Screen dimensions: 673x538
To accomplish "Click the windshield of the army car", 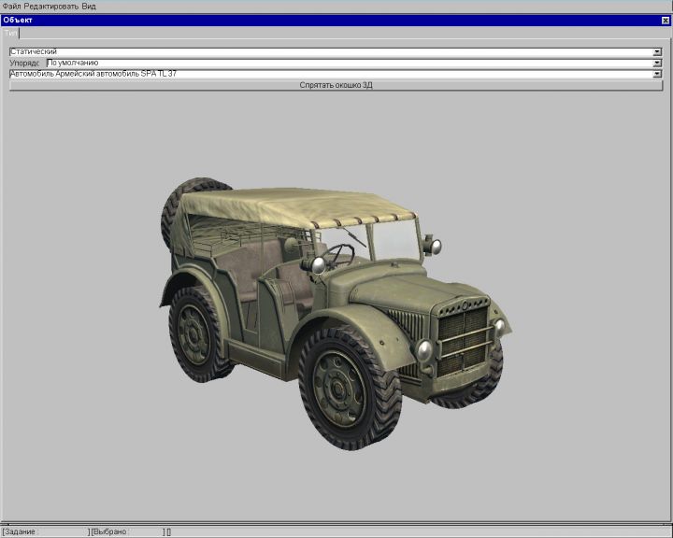I will coord(393,241).
